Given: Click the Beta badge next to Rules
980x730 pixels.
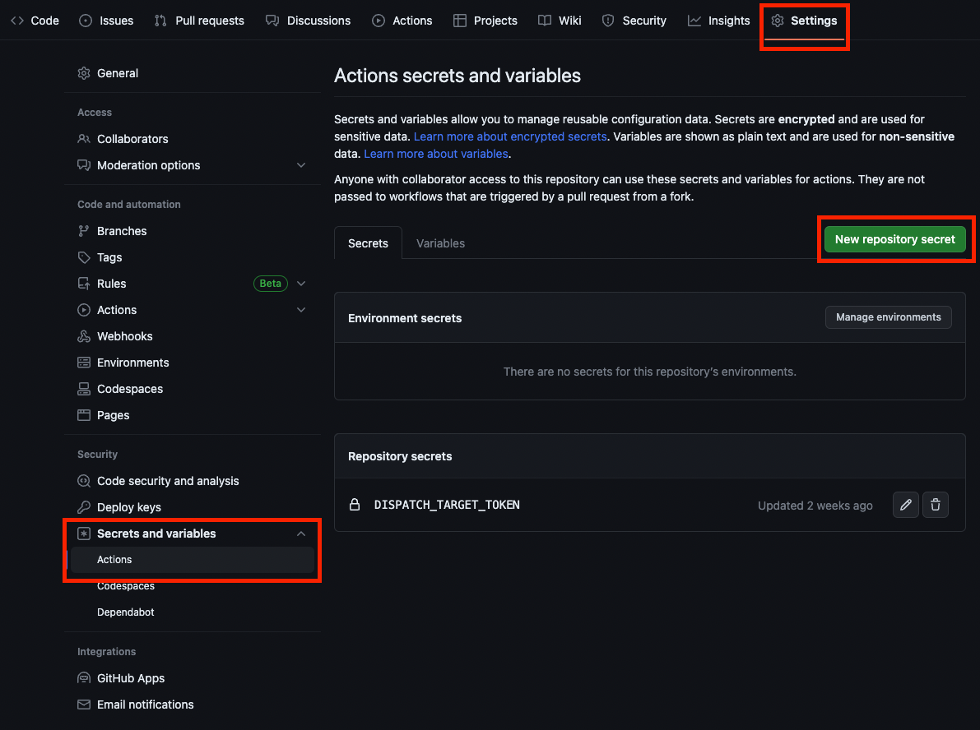Looking at the screenshot, I should tap(271, 284).
